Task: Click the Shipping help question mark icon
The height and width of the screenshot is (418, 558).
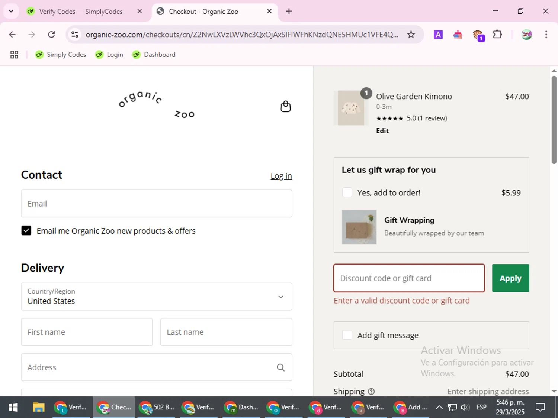Action: [x=371, y=391]
